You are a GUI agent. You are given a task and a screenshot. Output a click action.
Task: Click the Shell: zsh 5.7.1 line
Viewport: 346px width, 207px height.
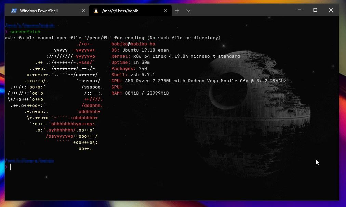click(x=133, y=75)
